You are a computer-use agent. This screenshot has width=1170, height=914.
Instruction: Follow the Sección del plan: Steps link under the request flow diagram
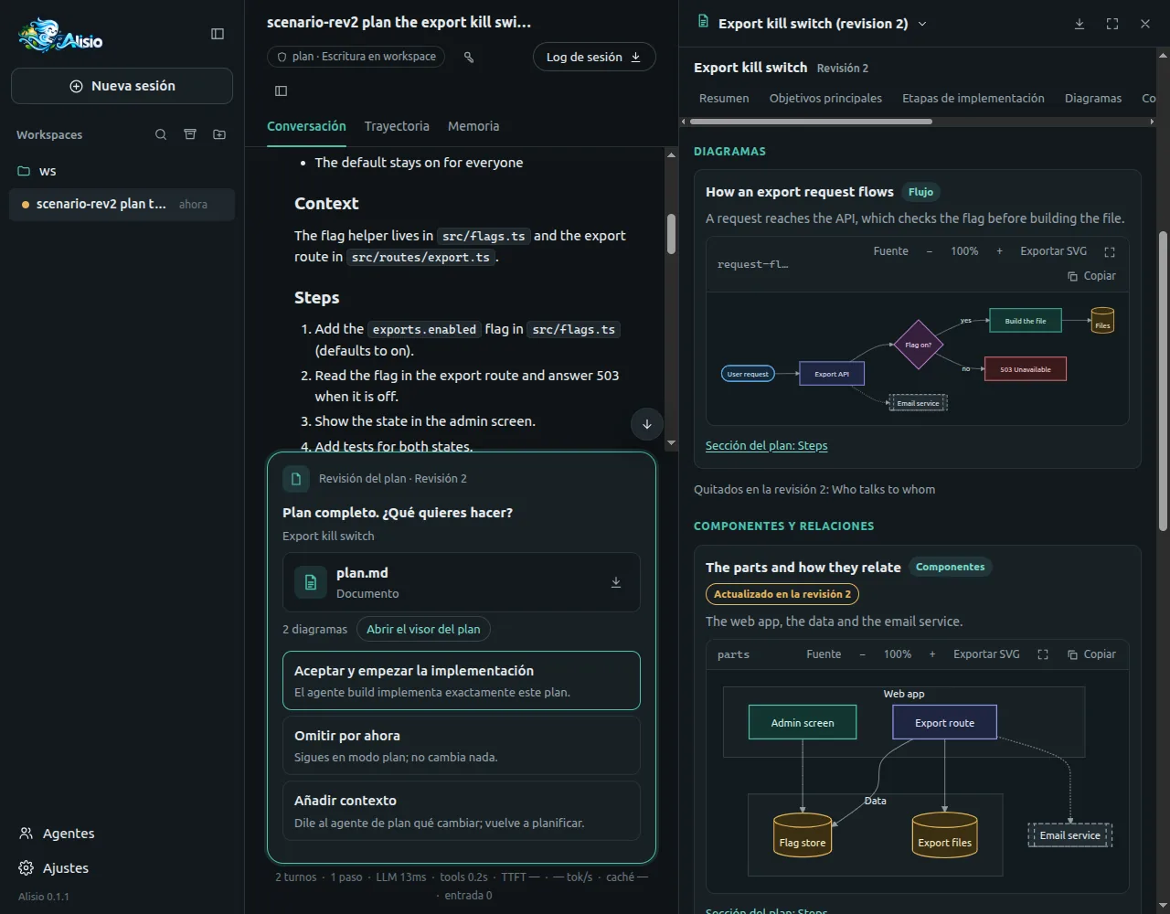click(x=766, y=446)
